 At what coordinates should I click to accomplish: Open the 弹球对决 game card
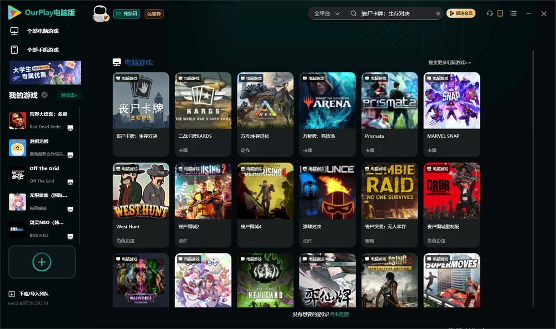coord(327,205)
